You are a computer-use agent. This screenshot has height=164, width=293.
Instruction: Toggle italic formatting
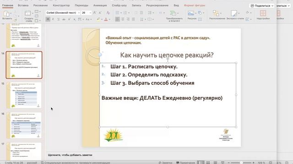tap(53, 19)
